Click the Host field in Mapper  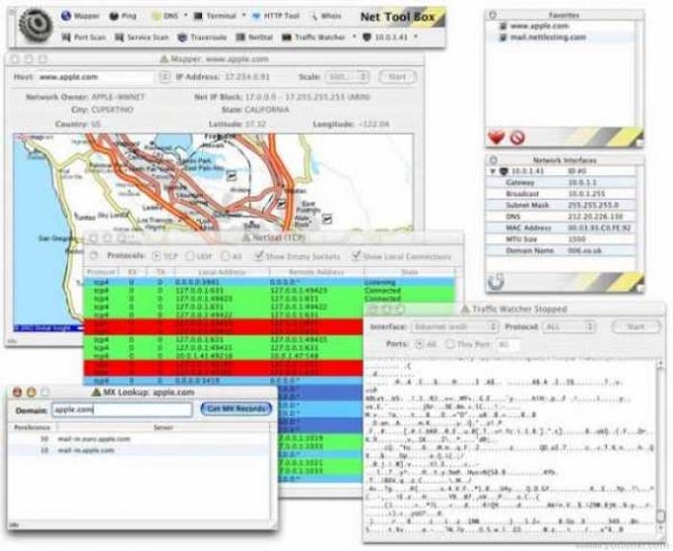coord(96,77)
